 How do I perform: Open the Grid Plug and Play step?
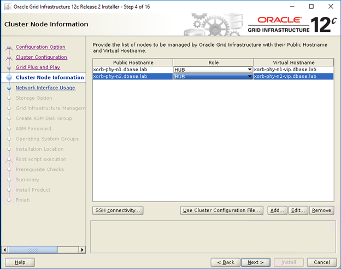pyautogui.click(x=38, y=67)
